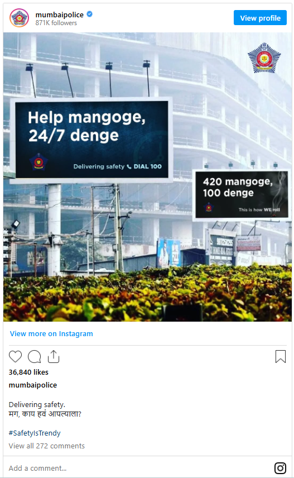Save the post with the bookmark icon
This screenshot has height=478, width=294.
point(280,356)
